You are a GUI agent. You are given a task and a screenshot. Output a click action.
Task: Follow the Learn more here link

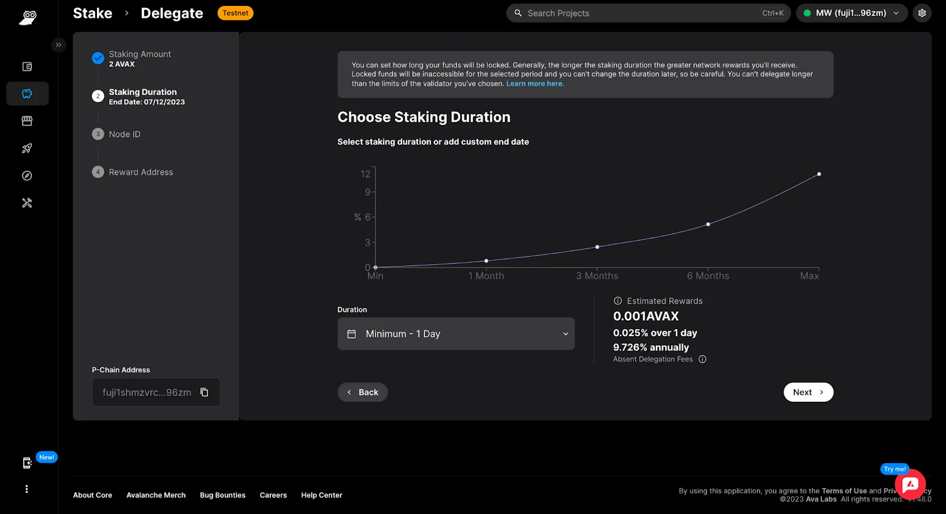pyautogui.click(x=535, y=84)
